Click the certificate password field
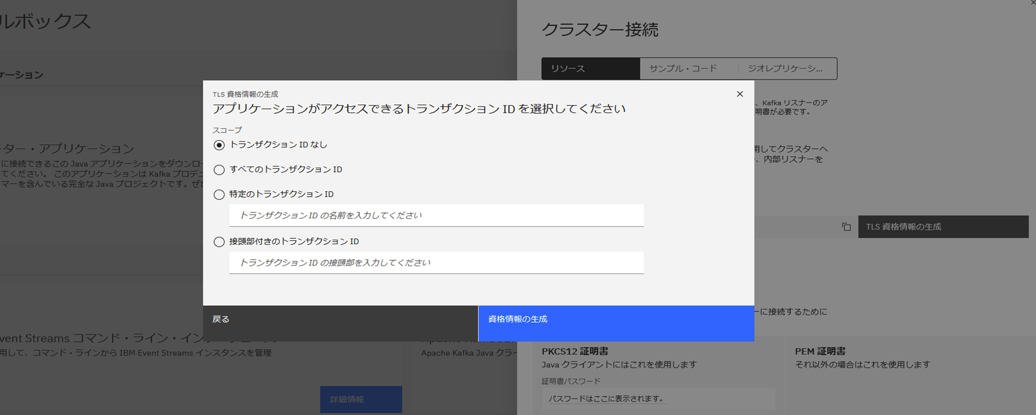Screen dimensions: 1036x415 [658, 399]
